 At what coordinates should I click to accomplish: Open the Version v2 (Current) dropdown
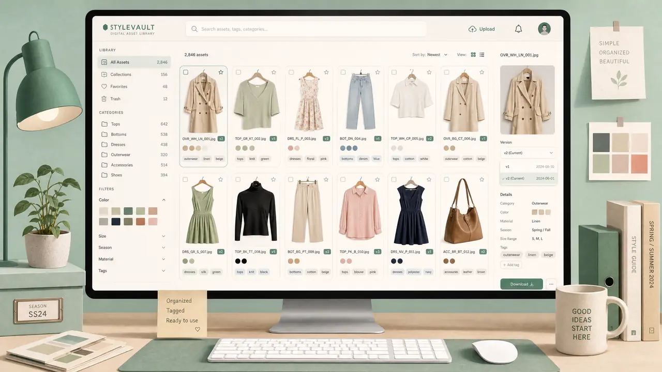point(528,153)
